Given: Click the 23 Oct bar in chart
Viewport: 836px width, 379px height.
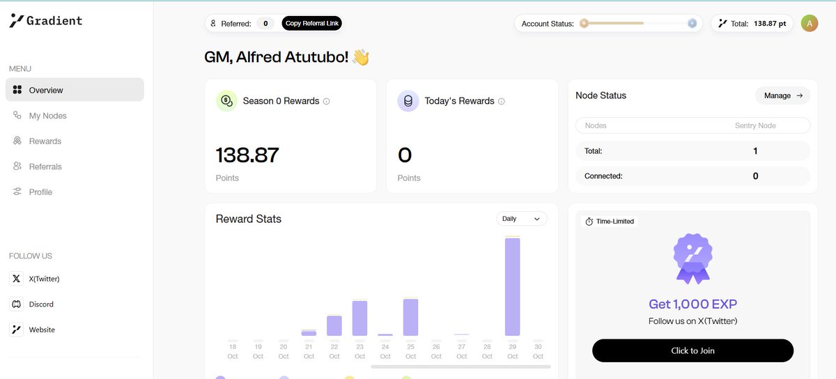Looking at the screenshot, I should [359, 318].
